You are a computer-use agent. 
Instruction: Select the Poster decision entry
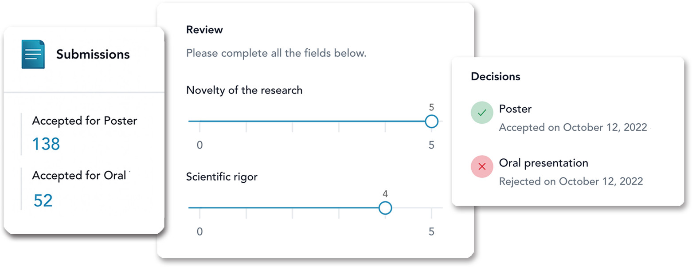coord(515,109)
